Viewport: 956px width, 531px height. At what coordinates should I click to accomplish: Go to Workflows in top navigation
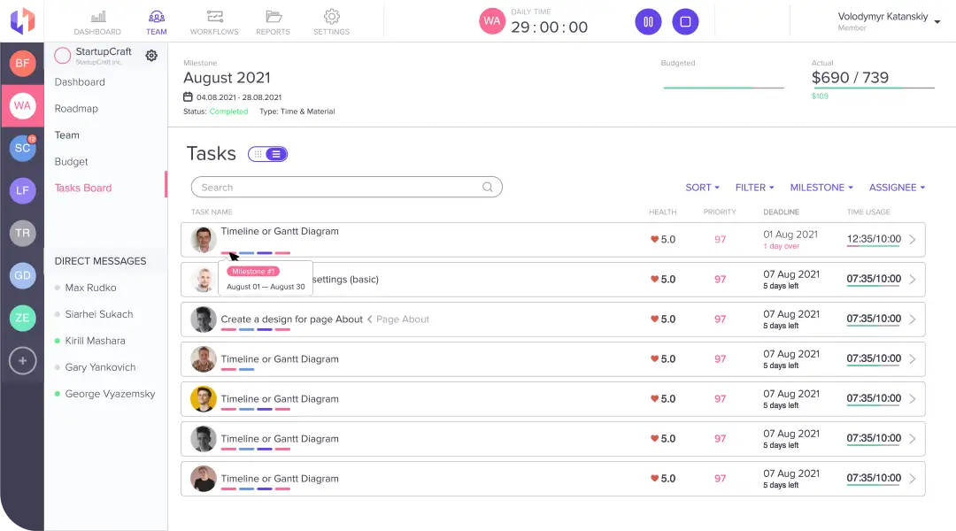[214, 22]
